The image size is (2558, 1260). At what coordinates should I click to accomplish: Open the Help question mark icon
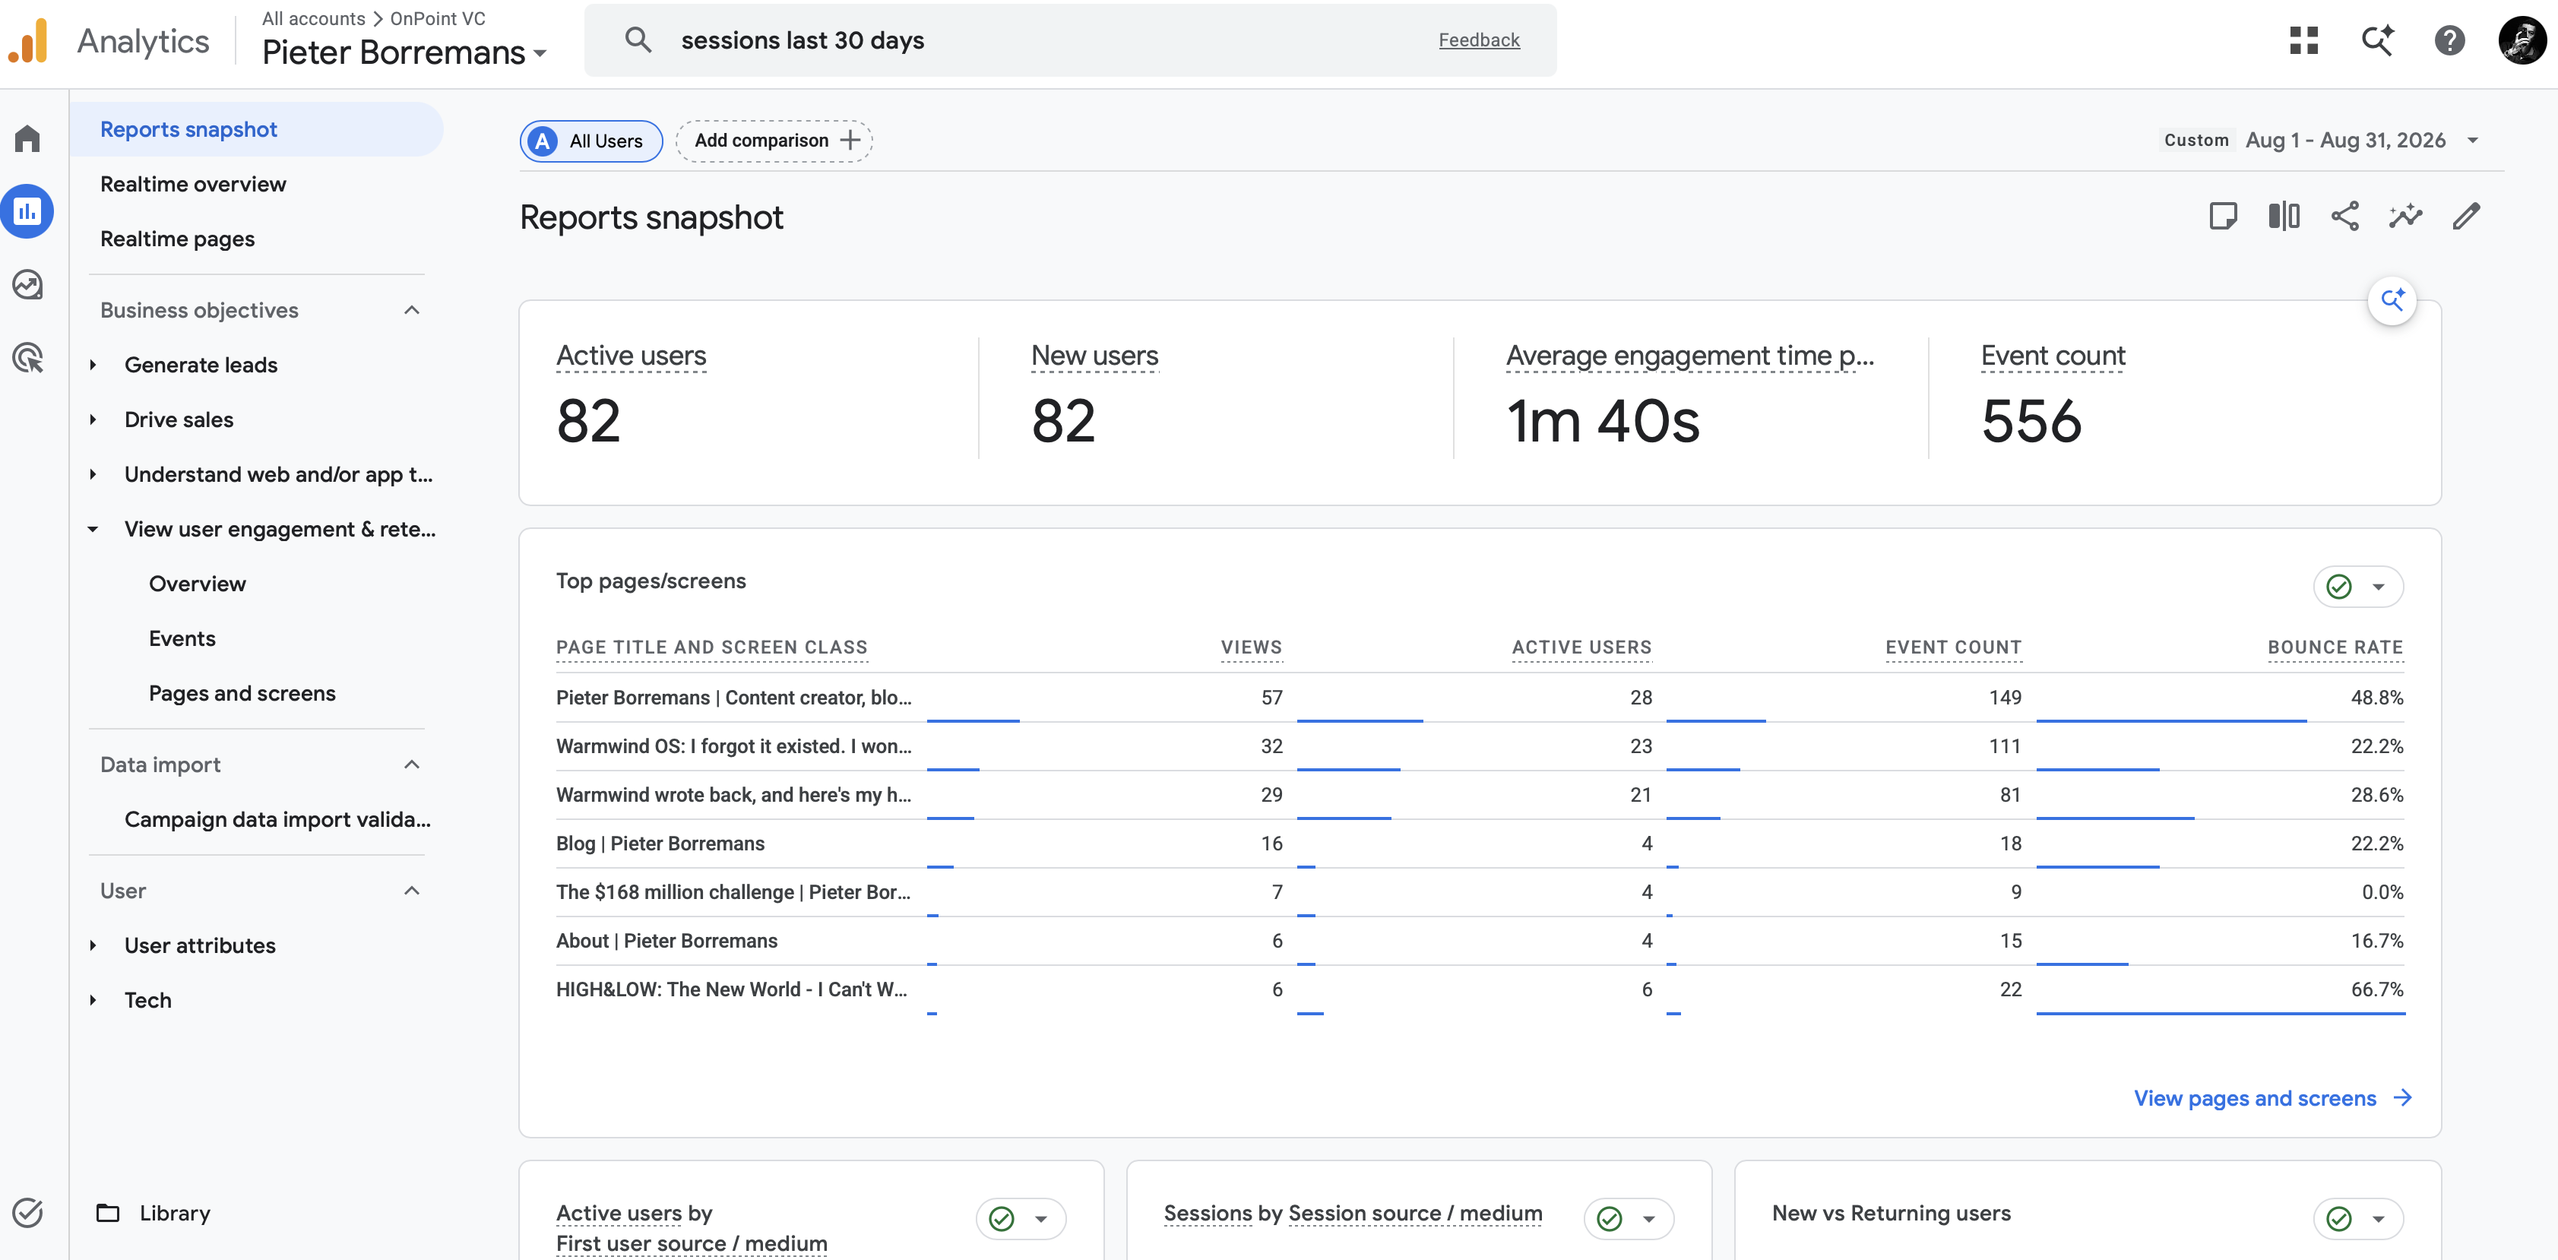pos(2450,41)
